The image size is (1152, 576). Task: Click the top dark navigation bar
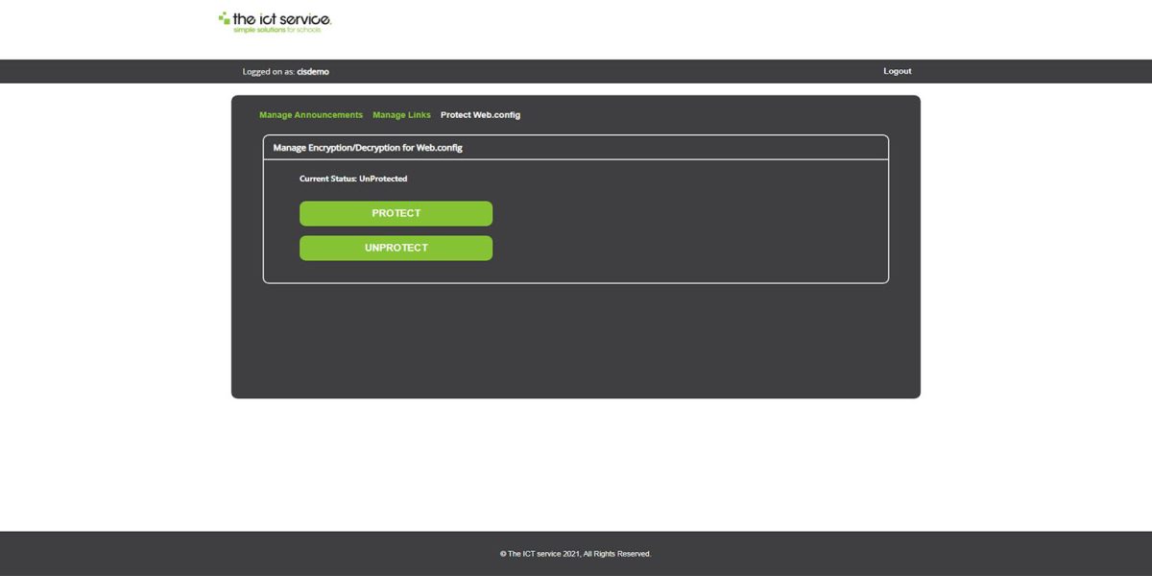click(x=576, y=70)
